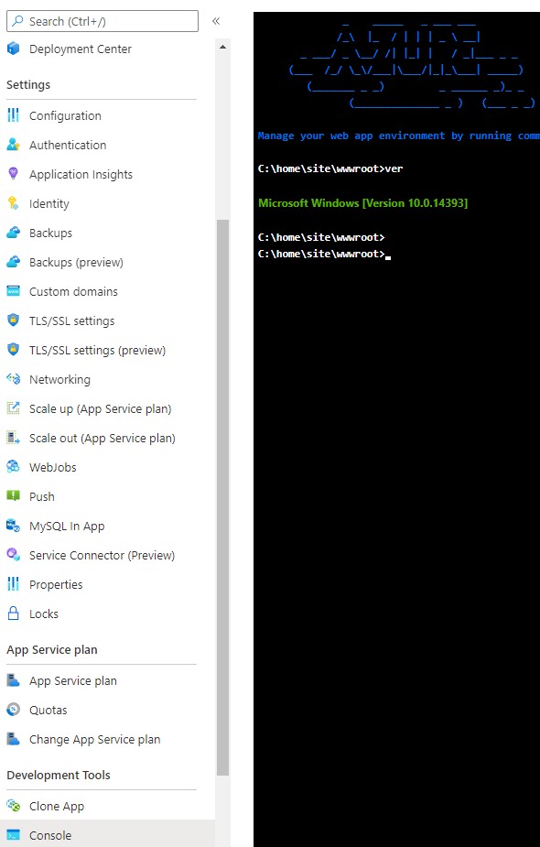Click the Clone App icon
The width and height of the screenshot is (540, 847).
pos(13,806)
